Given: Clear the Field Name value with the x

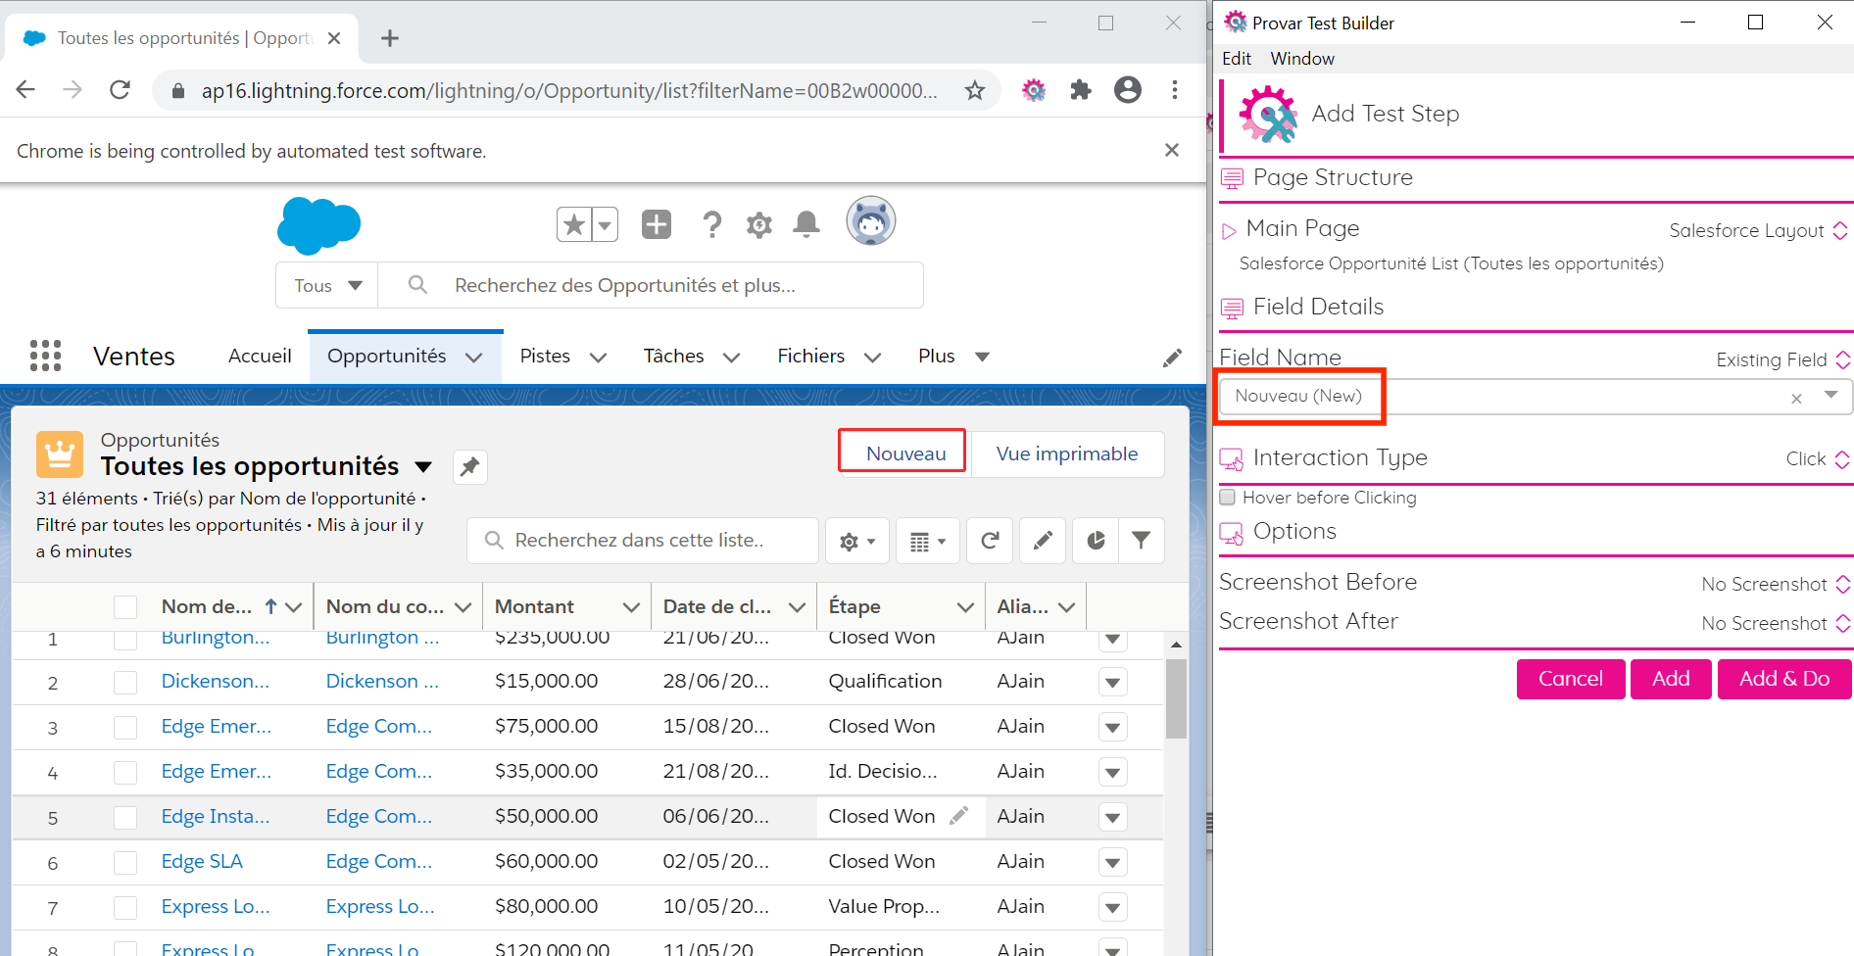Looking at the screenshot, I should [x=1796, y=398].
